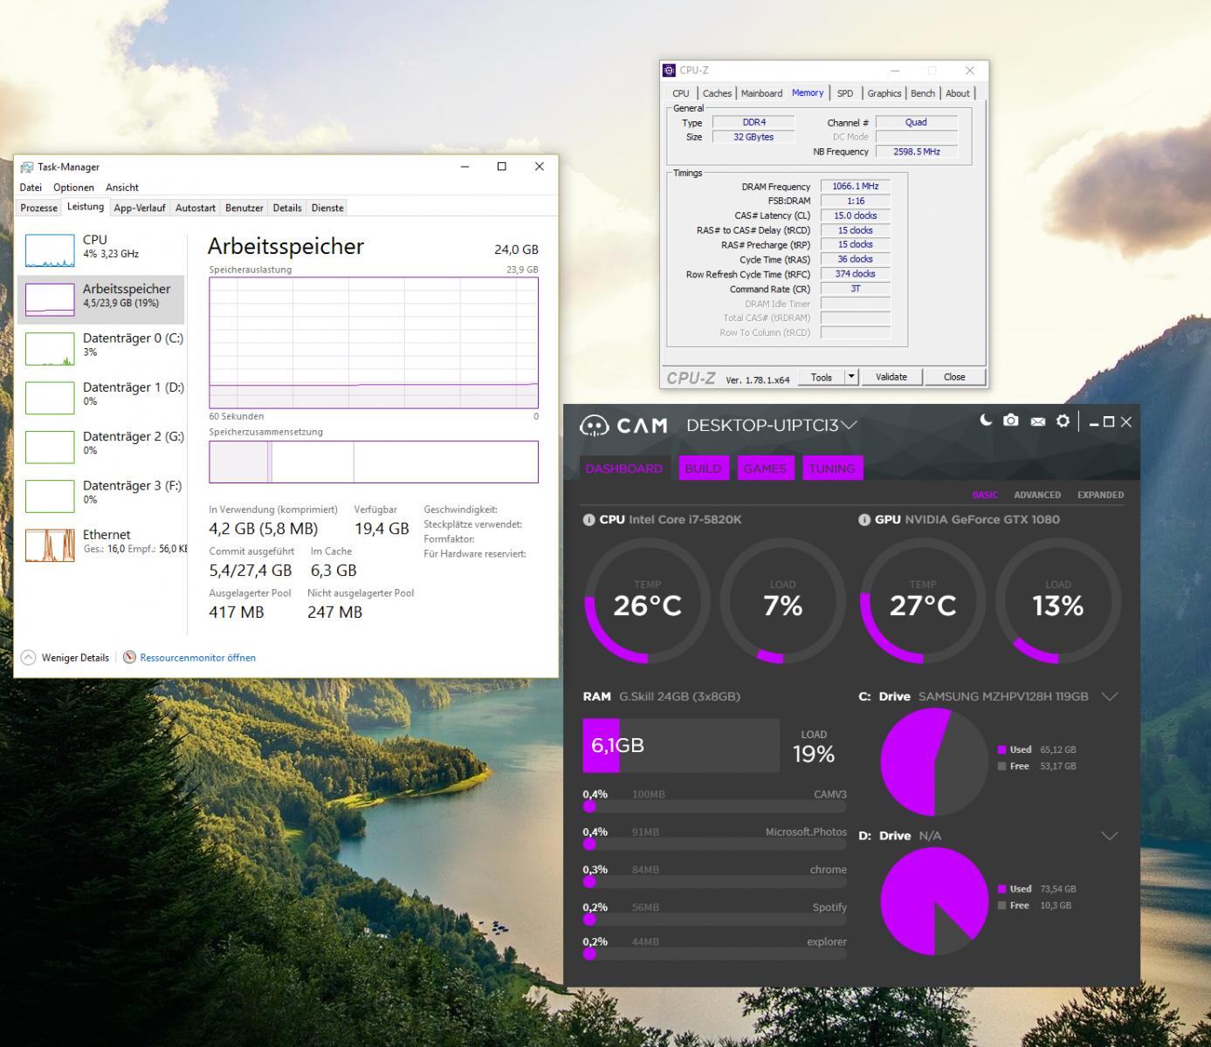Switch to the App-Verlauf tab
The height and width of the screenshot is (1047, 1211).
click(139, 208)
